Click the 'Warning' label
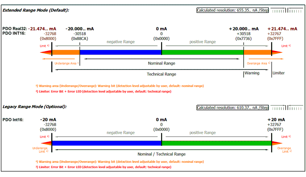The width and height of the screenshot is (306, 177). click(x=252, y=73)
